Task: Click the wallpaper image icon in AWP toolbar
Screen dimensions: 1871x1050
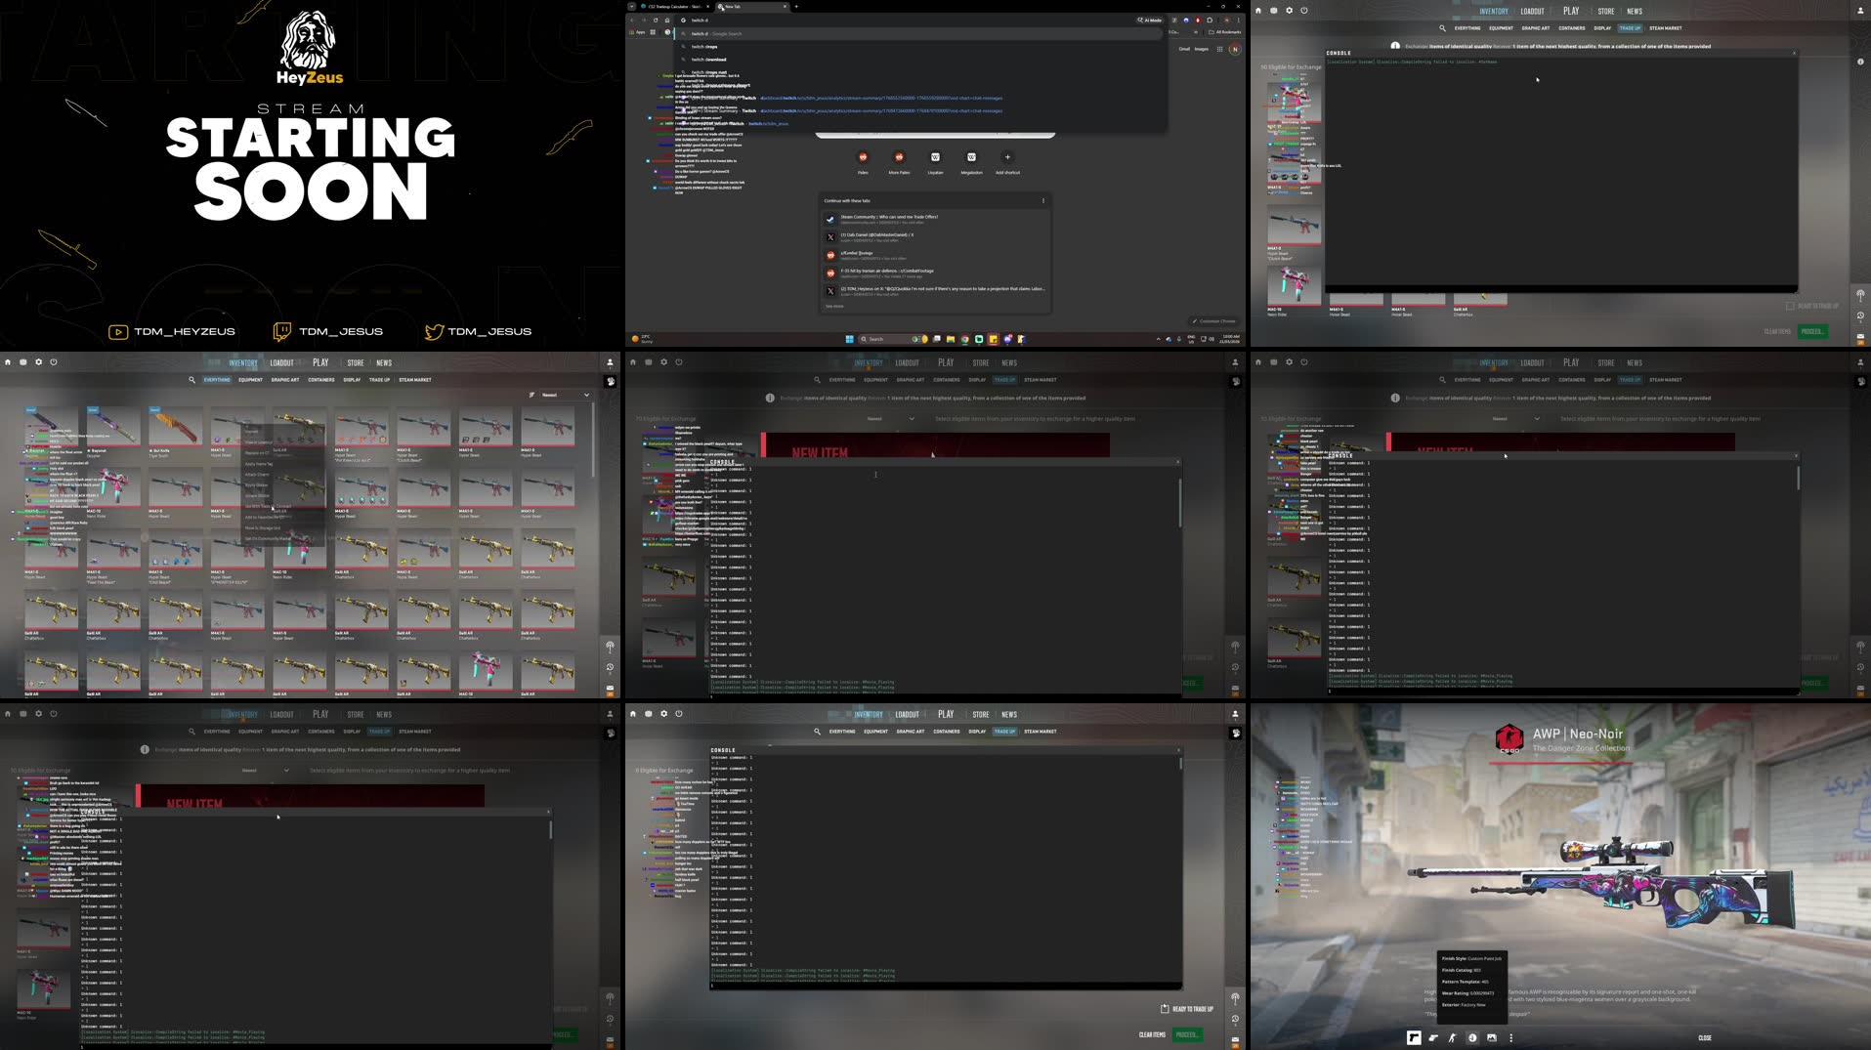Action: coord(1492,1038)
